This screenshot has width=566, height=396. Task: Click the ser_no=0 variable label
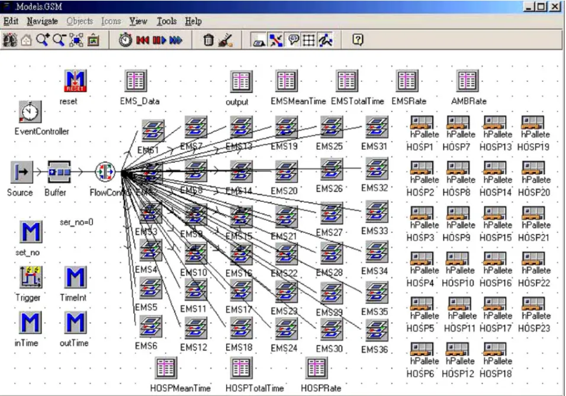76,222
